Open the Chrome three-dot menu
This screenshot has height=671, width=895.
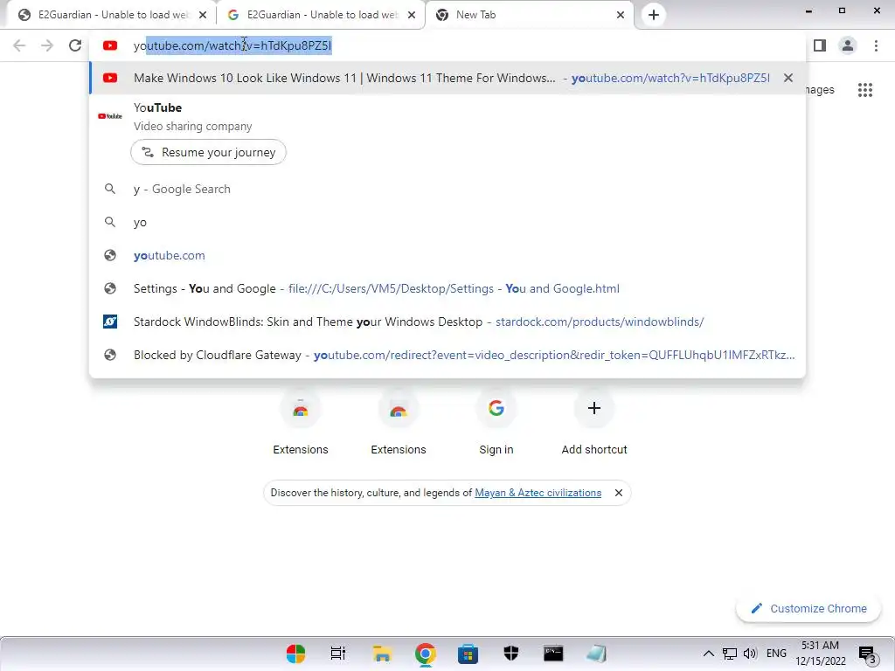(876, 45)
